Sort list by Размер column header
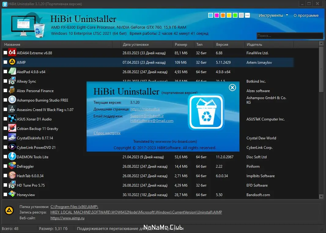The height and width of the screenshot is (233, 326). point(183,44)
